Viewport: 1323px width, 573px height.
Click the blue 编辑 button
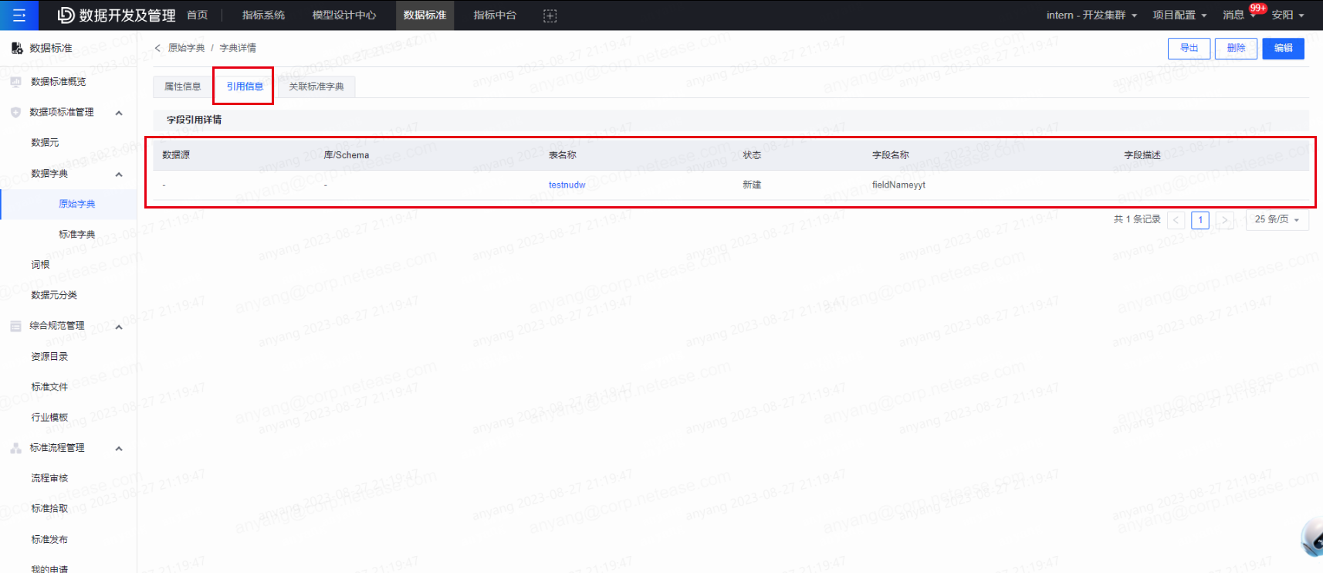[1283, 48]
